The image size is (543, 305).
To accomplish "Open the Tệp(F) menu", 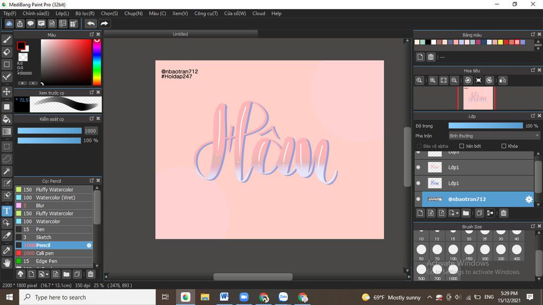I will pos(10,13).
